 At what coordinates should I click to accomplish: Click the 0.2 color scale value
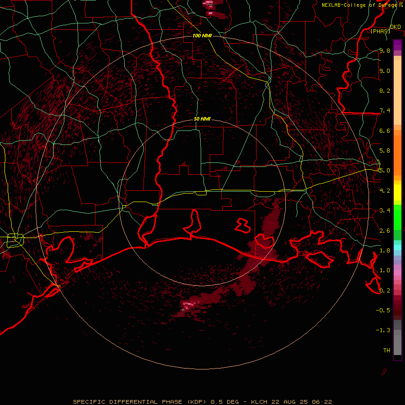point(385,291)
